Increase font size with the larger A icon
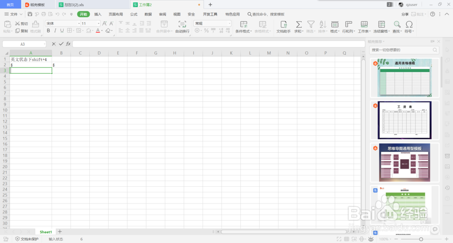453x243 pixels. (104, 24)
